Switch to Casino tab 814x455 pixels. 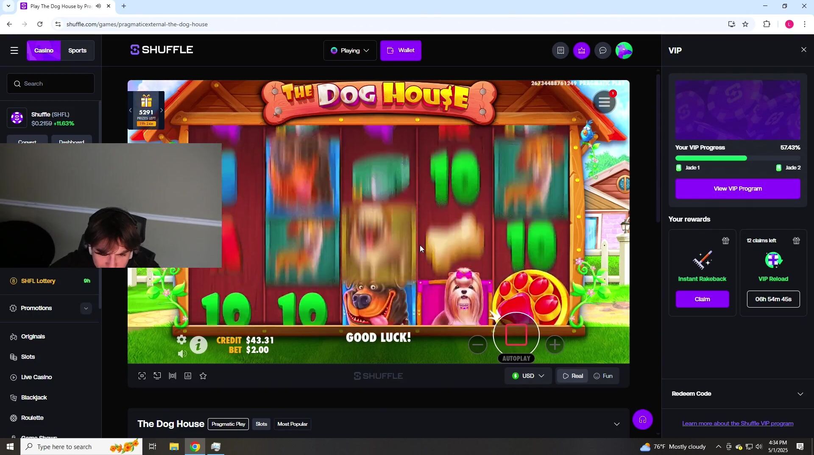click(x=44, y=50)
